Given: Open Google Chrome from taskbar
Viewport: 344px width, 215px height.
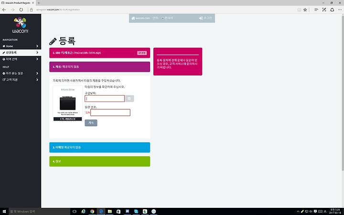Looking at the screenshot, I should pyautogui.click(x=92, y=212).
